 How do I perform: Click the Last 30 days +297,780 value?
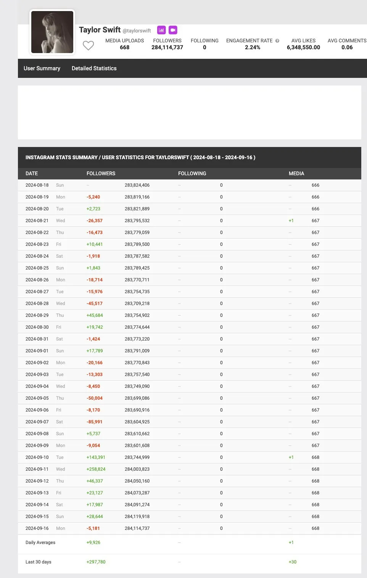point(96,562)
